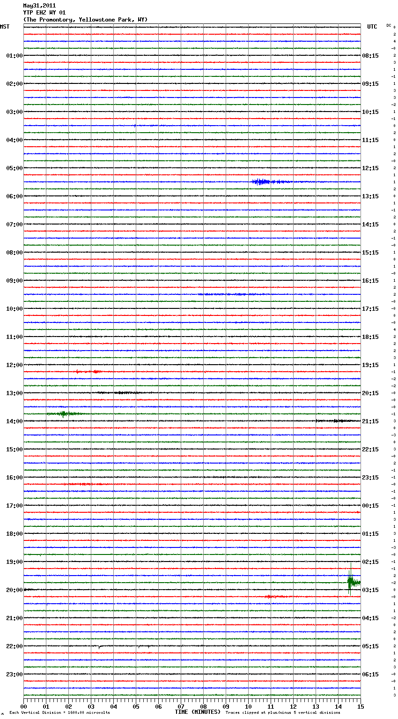This screenshot has width=398, height=719.
Task: Click the 20:15 UTC time label
Action: pos(370,393)
